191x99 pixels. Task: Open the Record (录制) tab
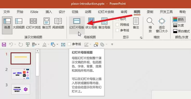point(150,12)
